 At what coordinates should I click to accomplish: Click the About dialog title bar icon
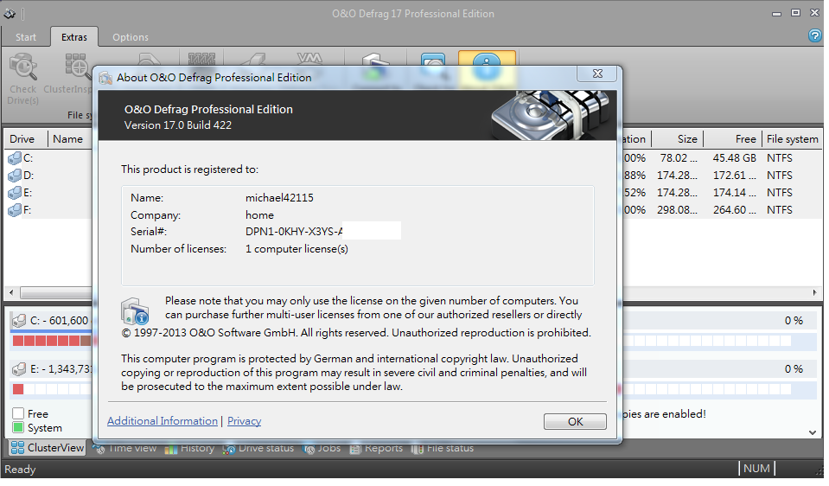105,79
